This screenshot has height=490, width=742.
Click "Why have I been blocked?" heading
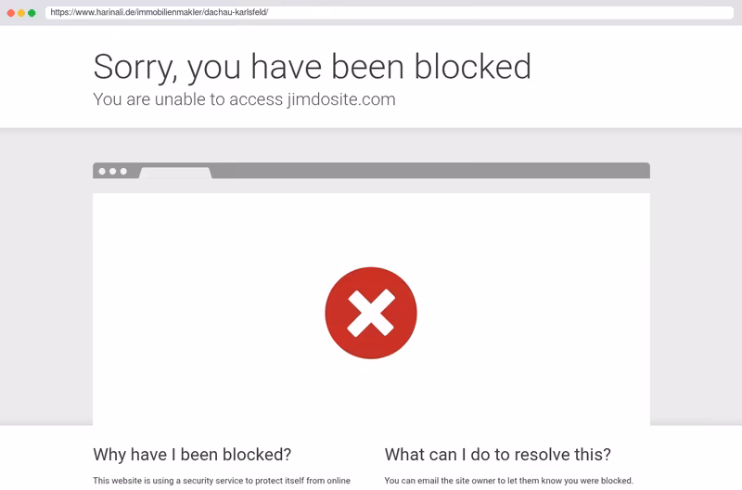point(192,455)
